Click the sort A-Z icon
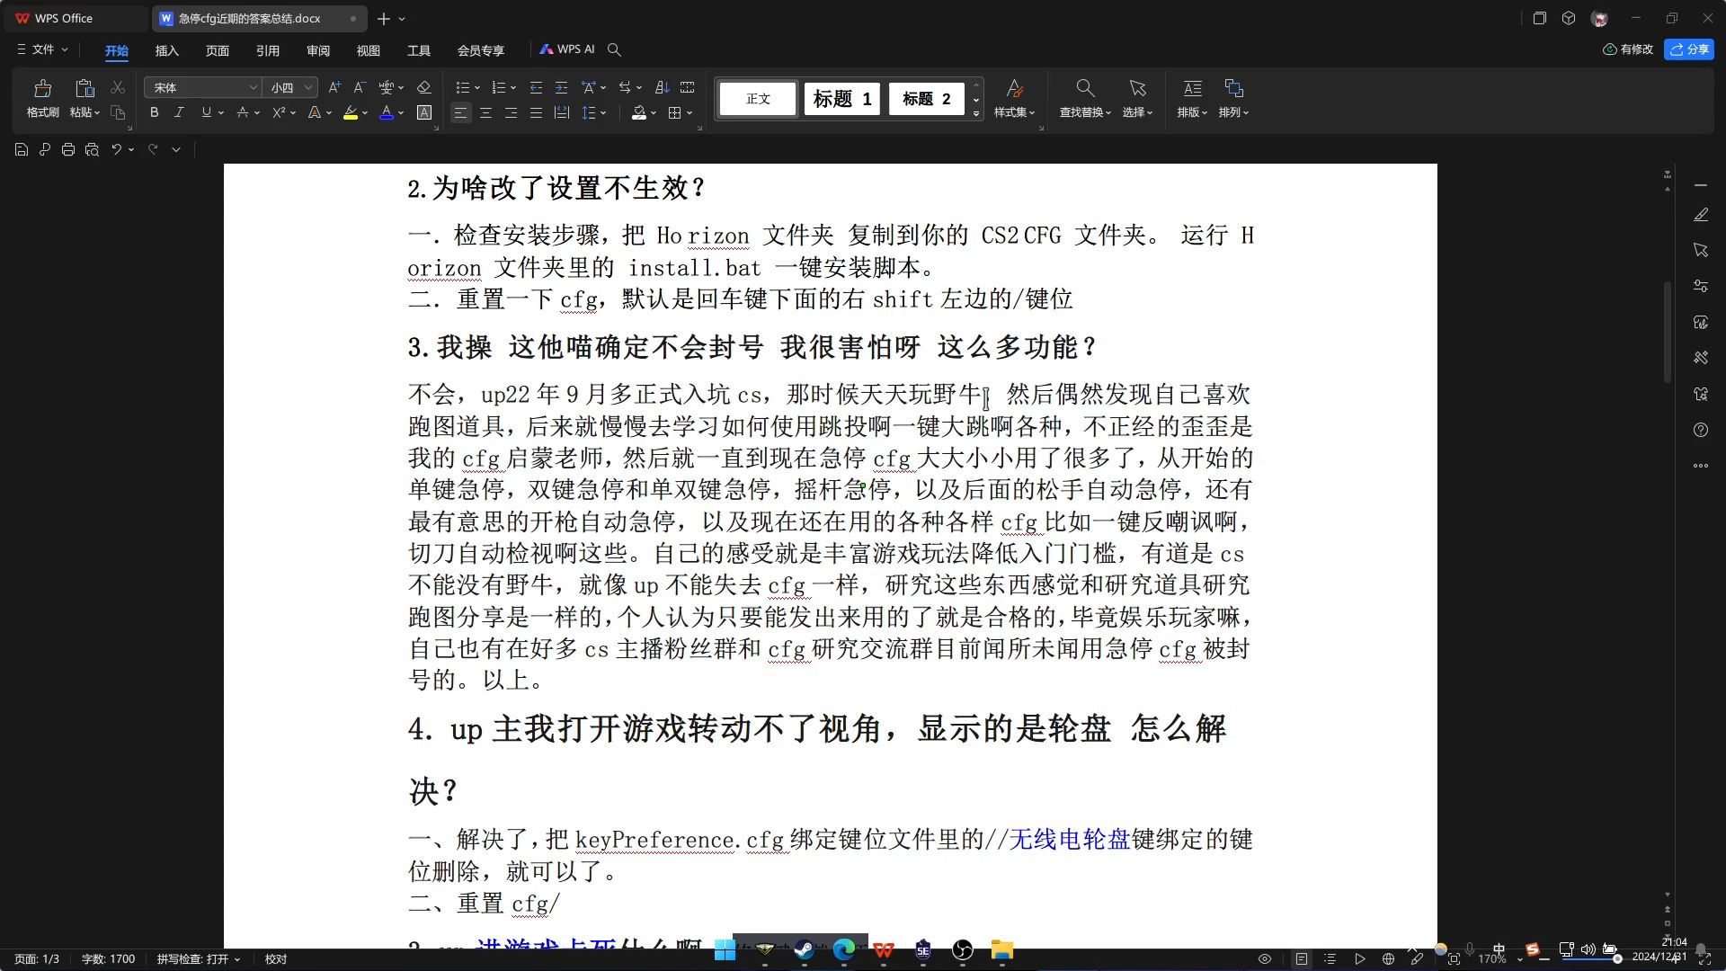The width and height of the screenshot is (1726, 971). [x=663, y=88]
